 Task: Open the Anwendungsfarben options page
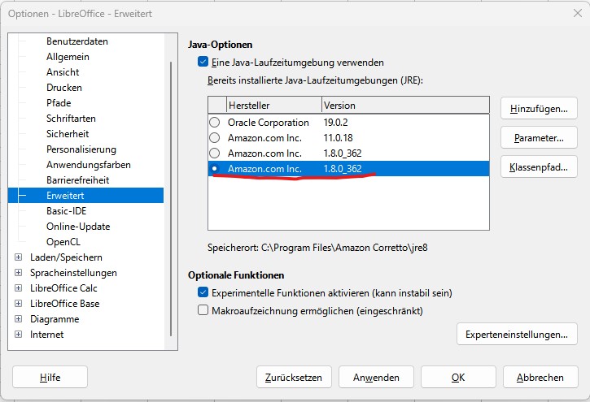pyautogui.click(x=89, y=164)
